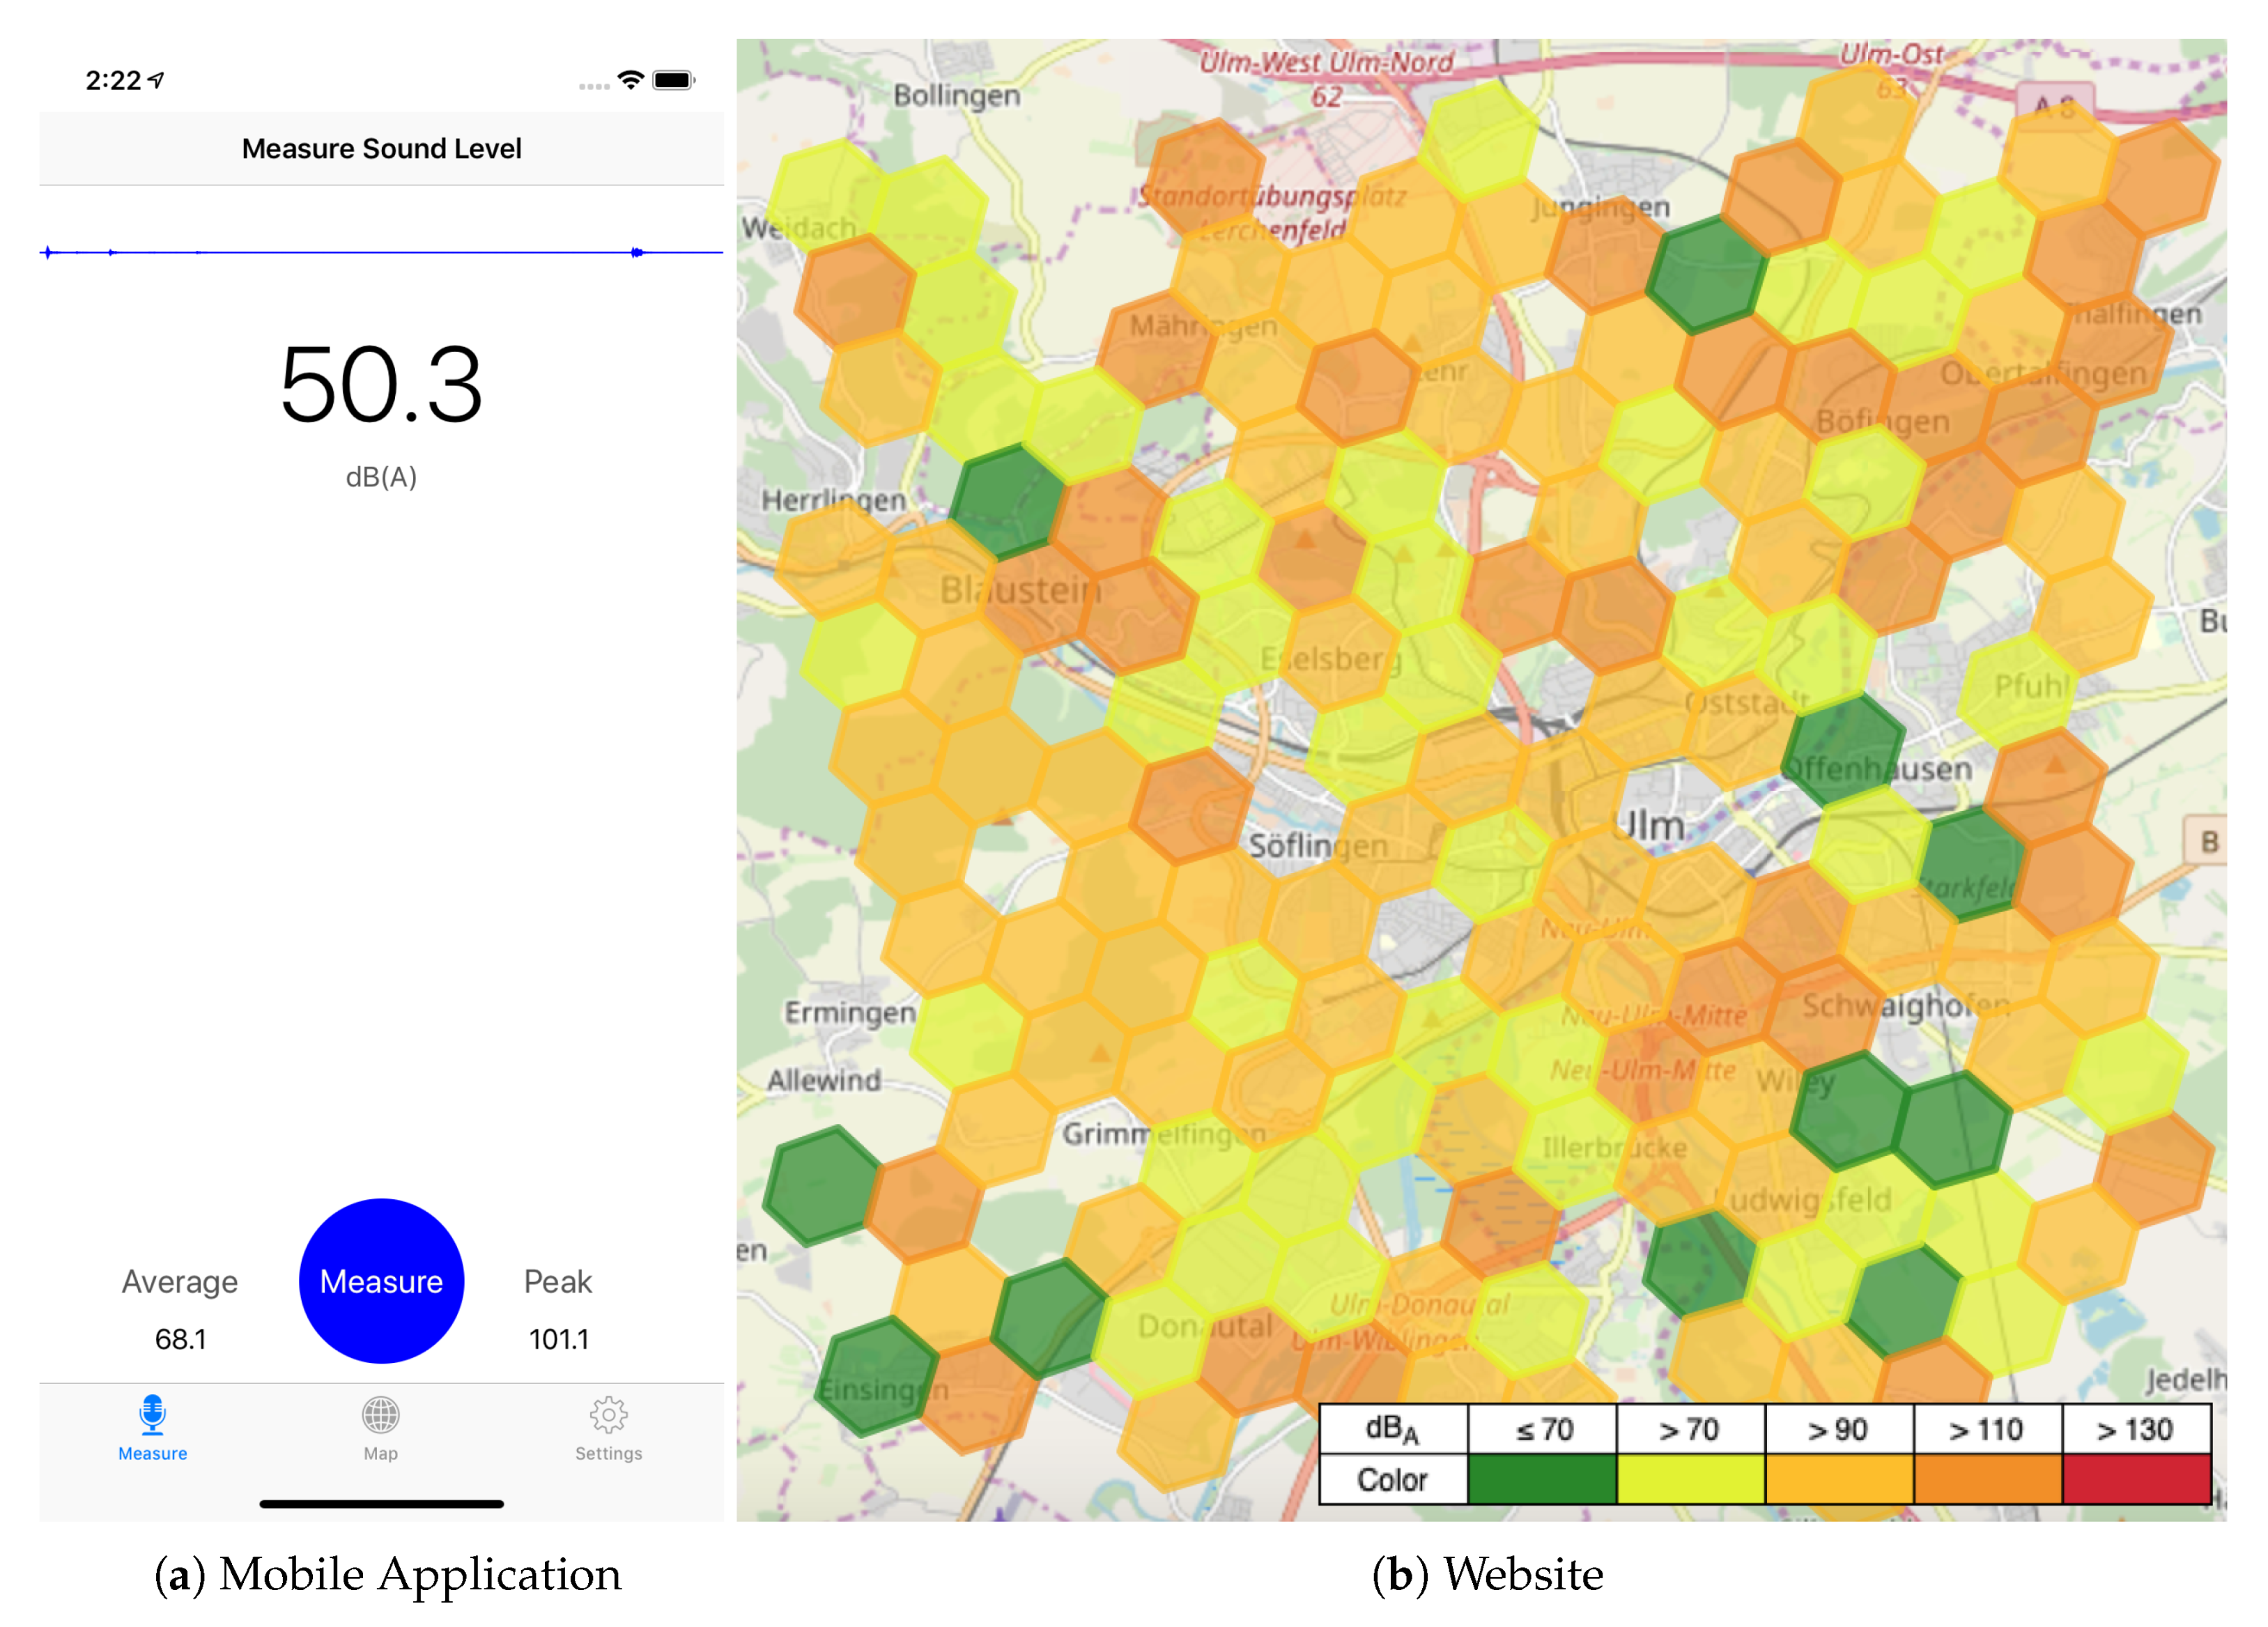Click the green ≤ 70 legend swatch
Image resolution: width=2268 pixels, height=1627 pixels.
click(x=1541, y=1479)
